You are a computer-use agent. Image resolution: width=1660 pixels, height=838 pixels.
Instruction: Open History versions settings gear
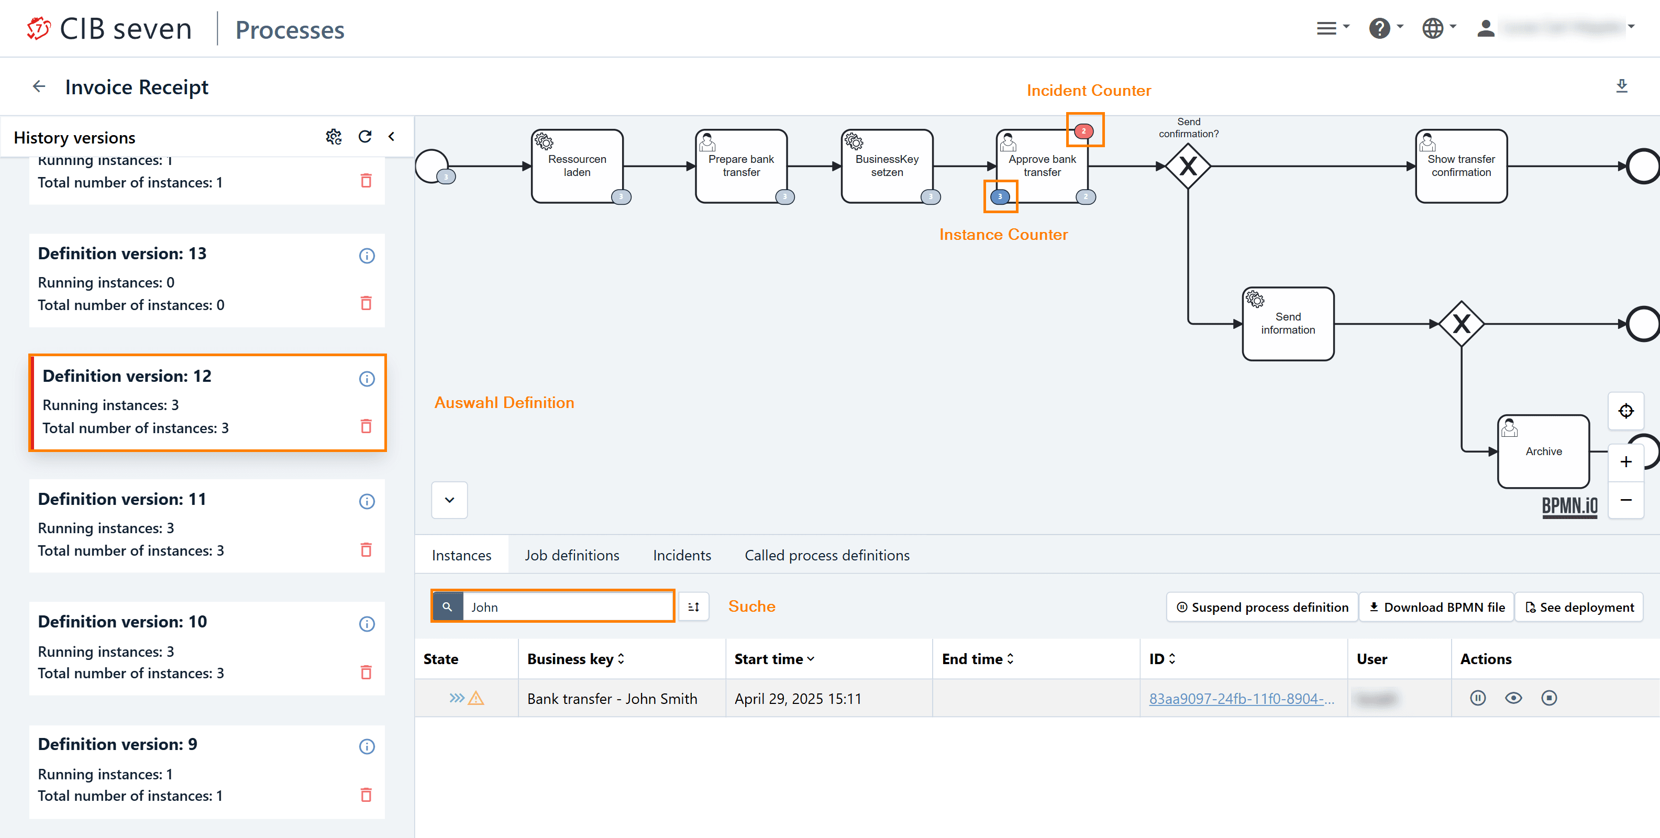333,137
